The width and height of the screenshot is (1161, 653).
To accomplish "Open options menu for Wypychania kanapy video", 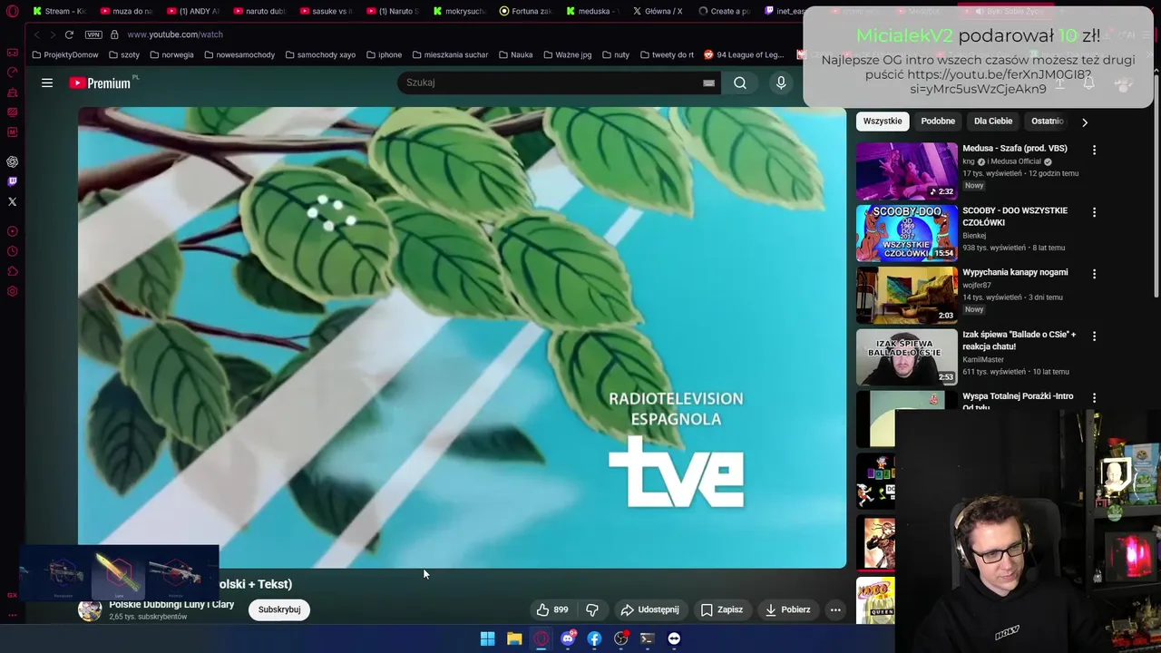I will coord(1094,274).
